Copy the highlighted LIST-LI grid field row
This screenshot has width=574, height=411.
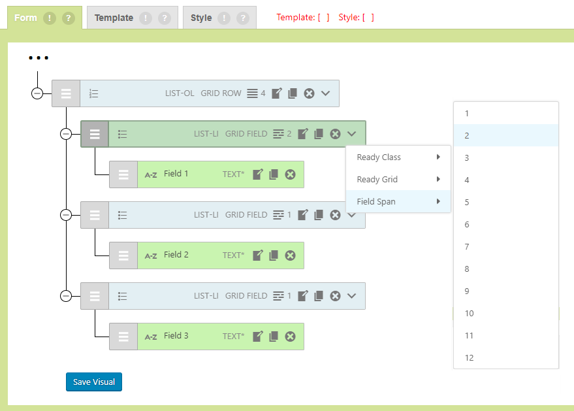tap(319, 134)
